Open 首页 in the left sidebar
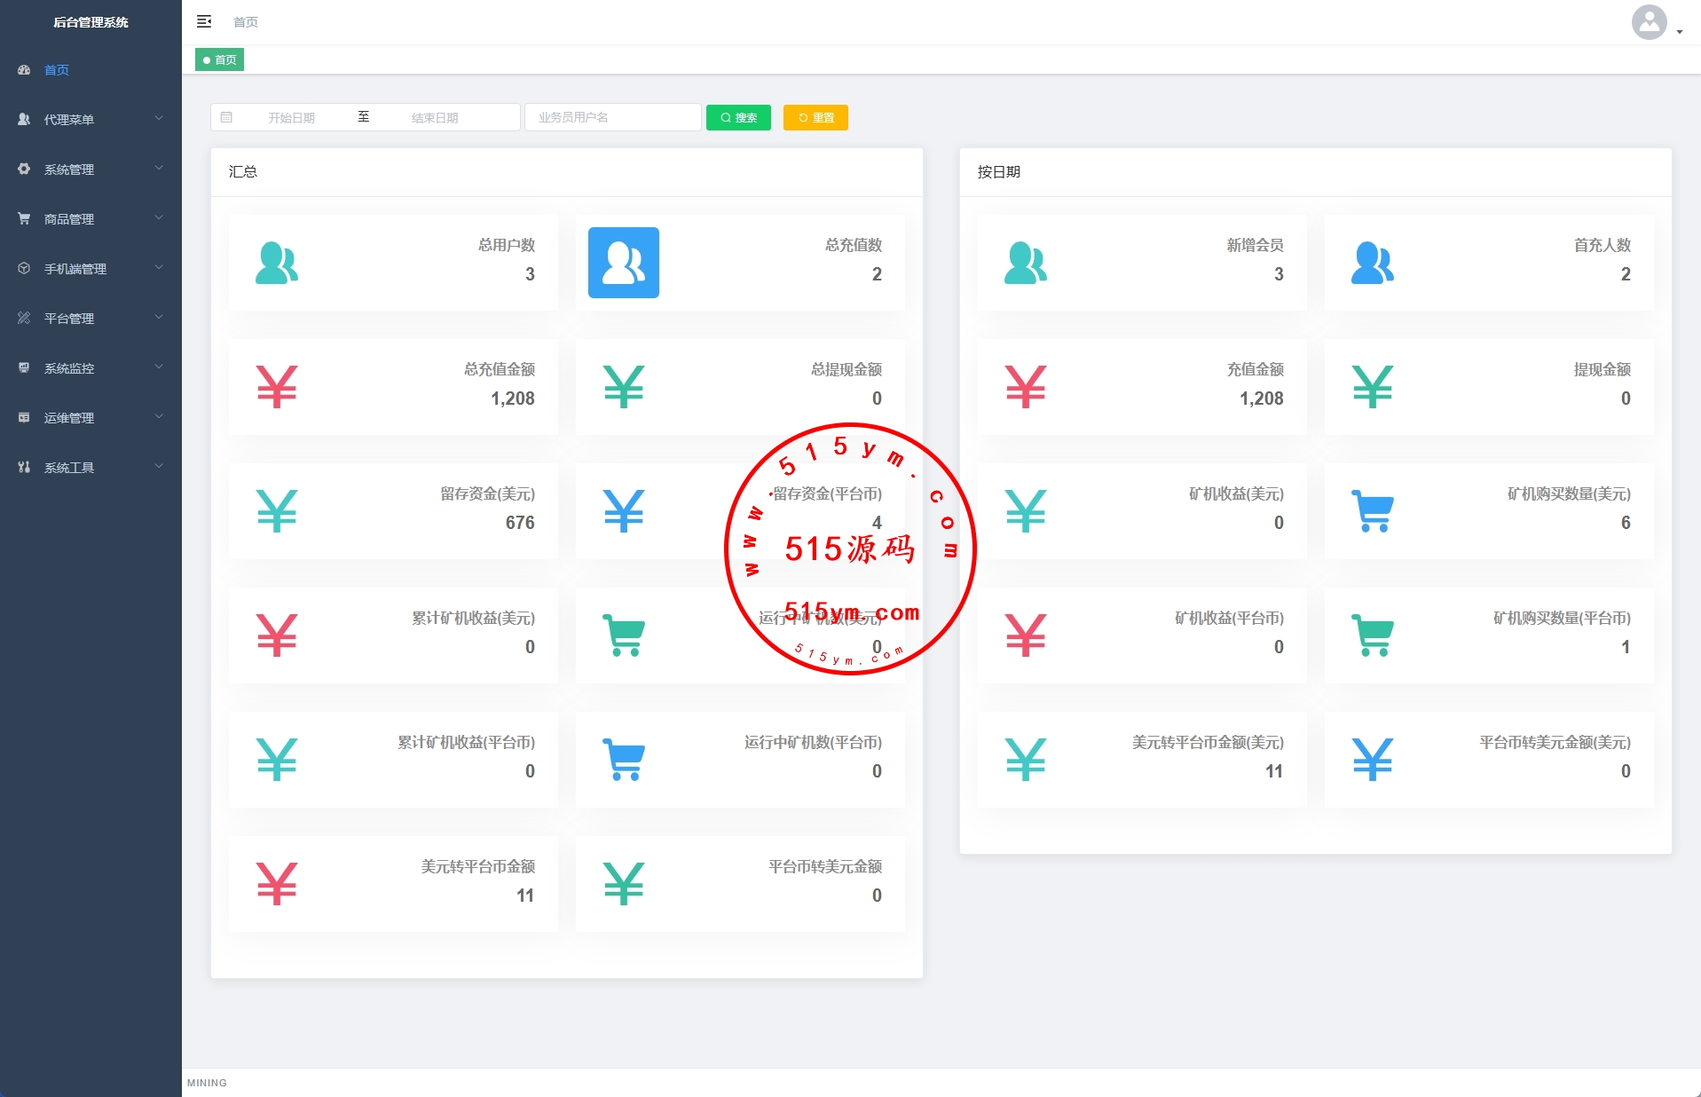The height and width of the screenshot is (1097, 1701). 57,70
